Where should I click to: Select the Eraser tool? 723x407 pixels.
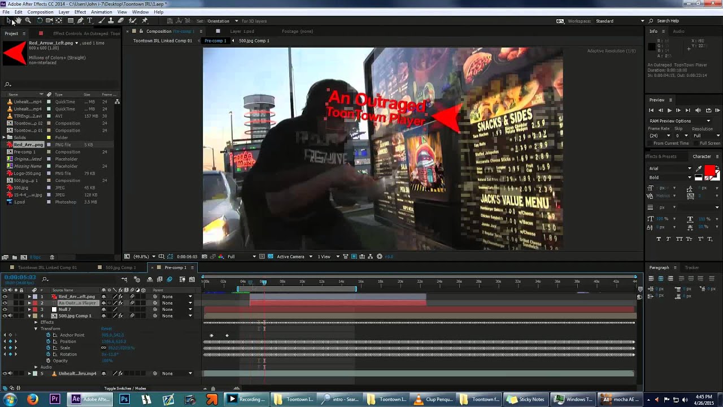click(x=120, y=20)
